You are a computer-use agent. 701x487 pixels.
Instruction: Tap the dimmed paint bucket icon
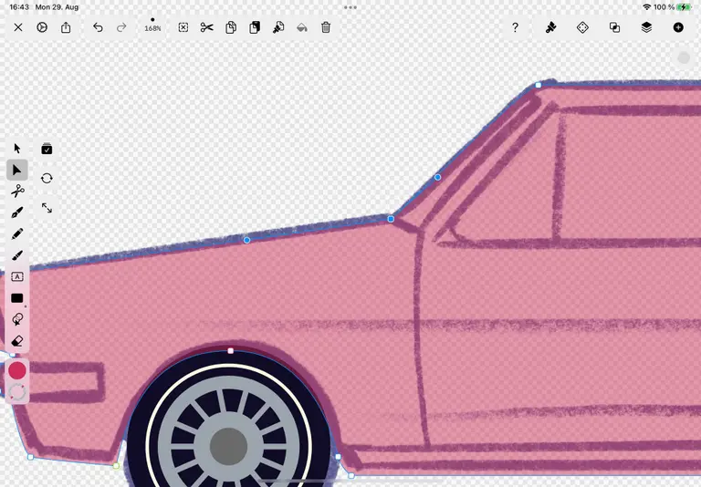tap(302, 27)
